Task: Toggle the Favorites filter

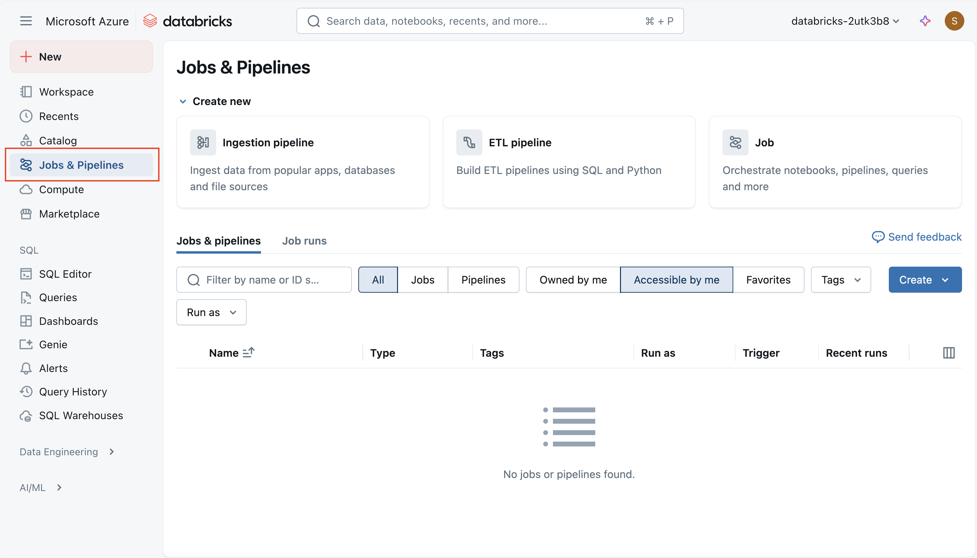Action: point(768,280)
